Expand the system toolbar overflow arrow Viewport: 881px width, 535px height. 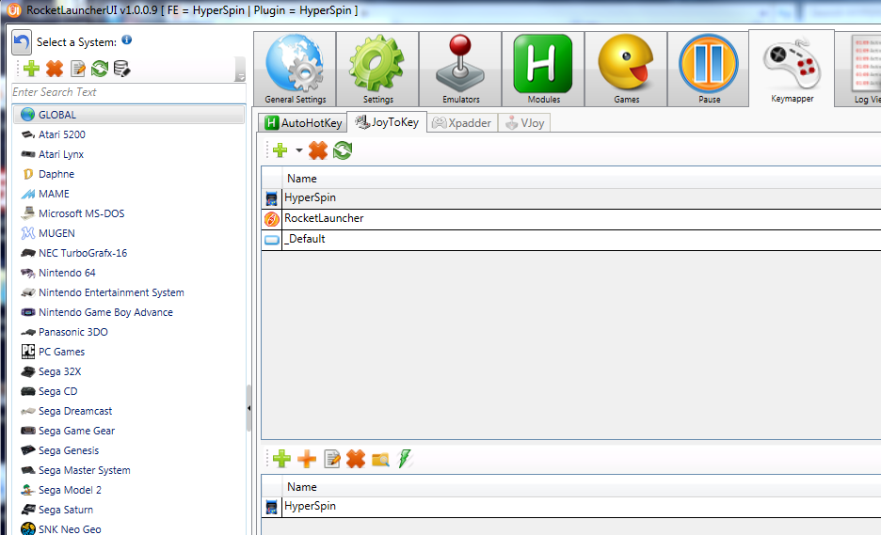pos(240,75)
